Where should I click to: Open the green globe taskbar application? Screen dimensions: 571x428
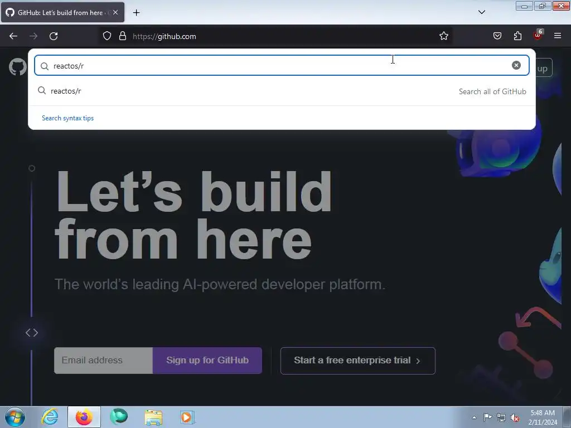[x=119, y=417]
